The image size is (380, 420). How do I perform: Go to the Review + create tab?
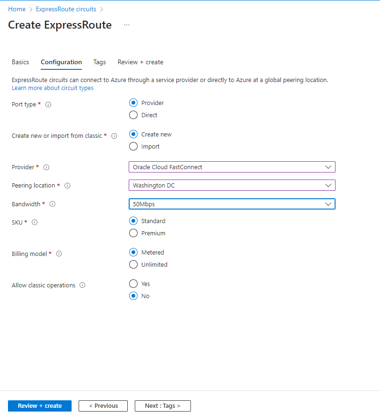140,62
